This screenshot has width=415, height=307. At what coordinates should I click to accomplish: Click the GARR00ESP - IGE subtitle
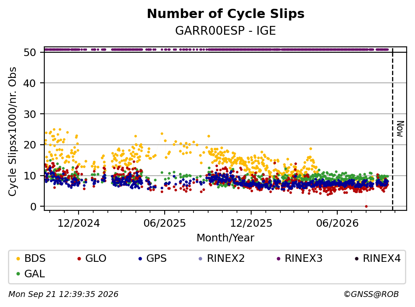(x=226, y=31)
